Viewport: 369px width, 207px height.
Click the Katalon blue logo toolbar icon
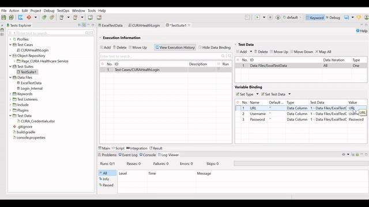click(x=21, y=17)
